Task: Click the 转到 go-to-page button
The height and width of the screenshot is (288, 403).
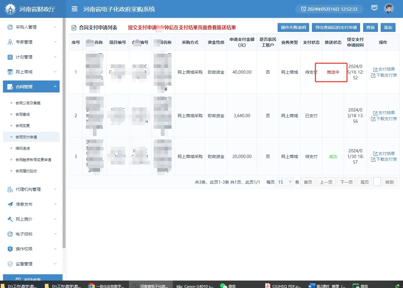Action: pos(389,182)
